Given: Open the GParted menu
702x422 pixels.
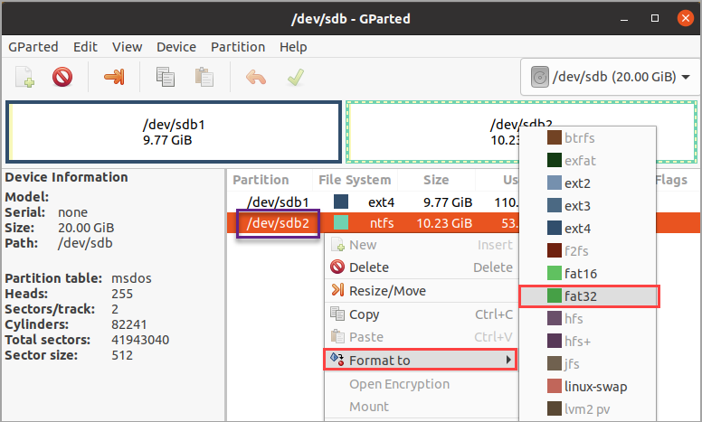Looking at the screenshot, I should 33,47.
